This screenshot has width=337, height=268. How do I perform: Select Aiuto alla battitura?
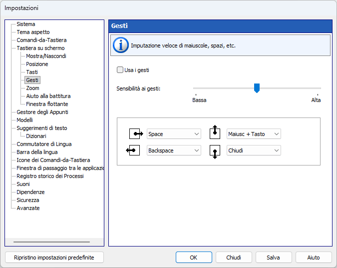[x=48, y=96]
